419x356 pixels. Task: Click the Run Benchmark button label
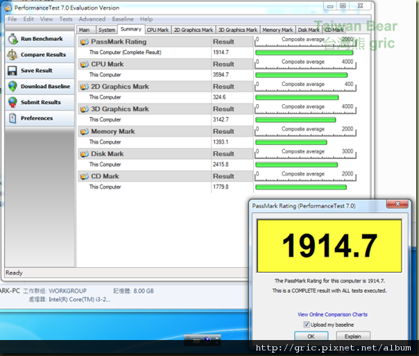pos(42,39)
